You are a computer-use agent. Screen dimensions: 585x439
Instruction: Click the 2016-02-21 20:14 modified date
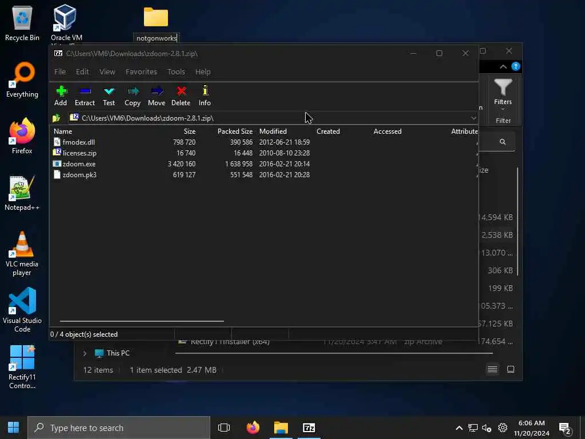click(x=285, y=164)
